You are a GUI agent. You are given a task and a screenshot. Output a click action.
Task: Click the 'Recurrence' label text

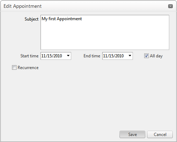tap(28, 68)
